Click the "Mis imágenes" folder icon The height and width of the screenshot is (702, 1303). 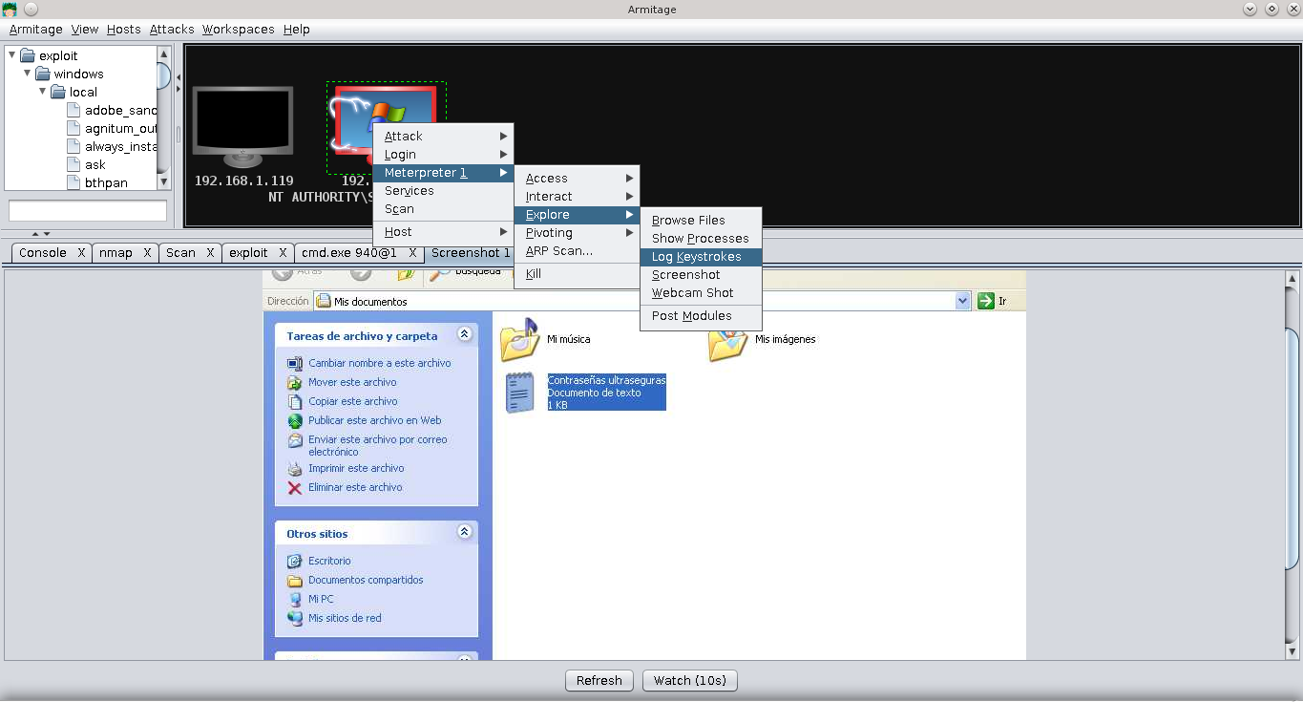pyautogui.click(x=728, y=344)
